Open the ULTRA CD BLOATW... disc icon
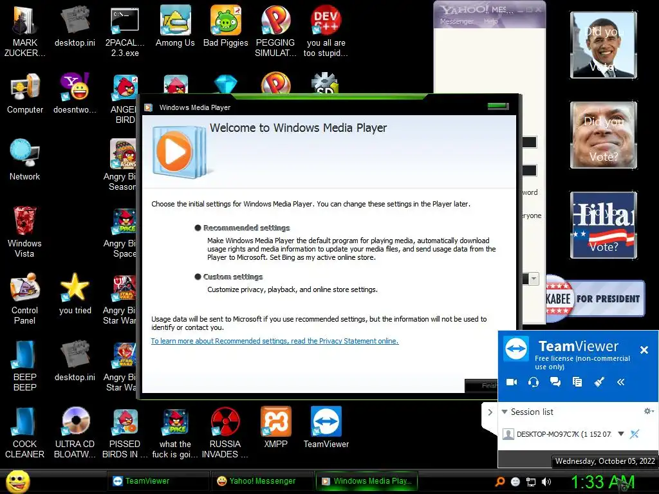The width and height of the screenshot is (659, 494). [x=75, y=432]
